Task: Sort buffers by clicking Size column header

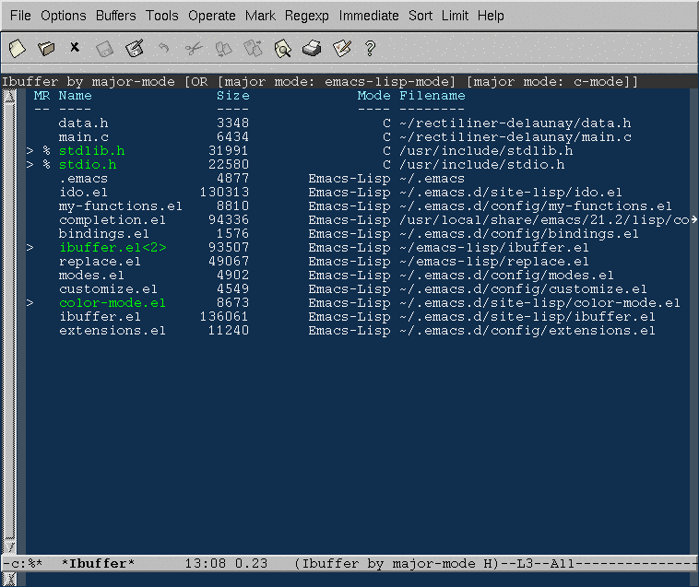Action: coord(232,95)
